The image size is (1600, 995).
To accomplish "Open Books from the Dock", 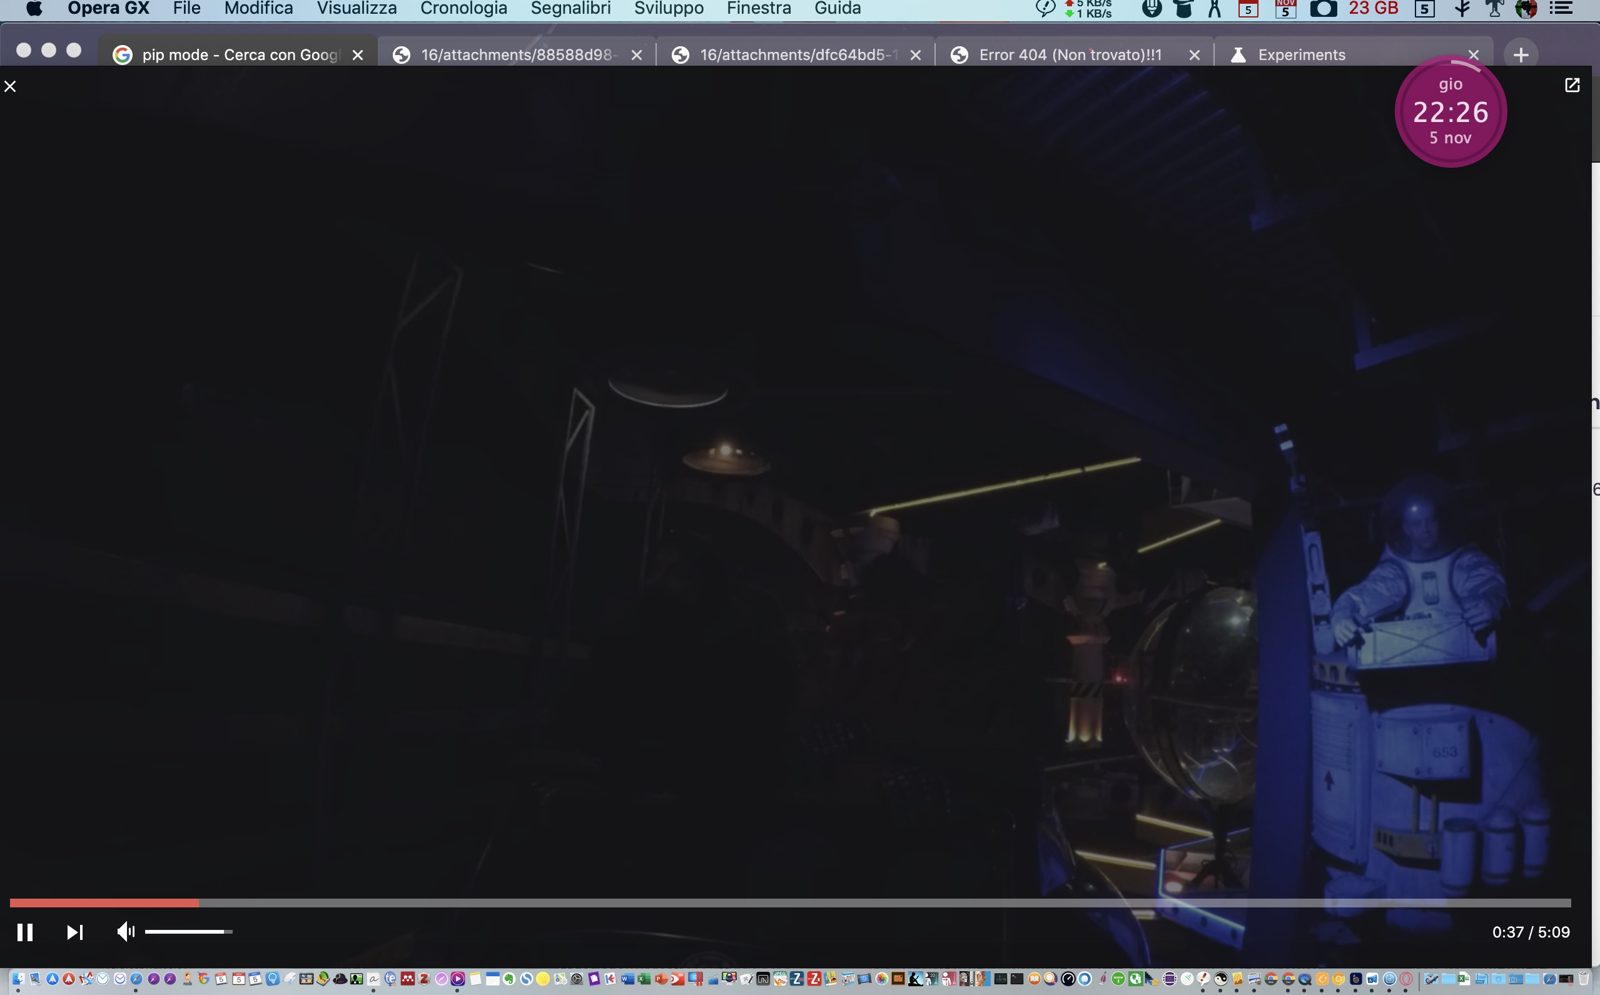I will 1035,979.
